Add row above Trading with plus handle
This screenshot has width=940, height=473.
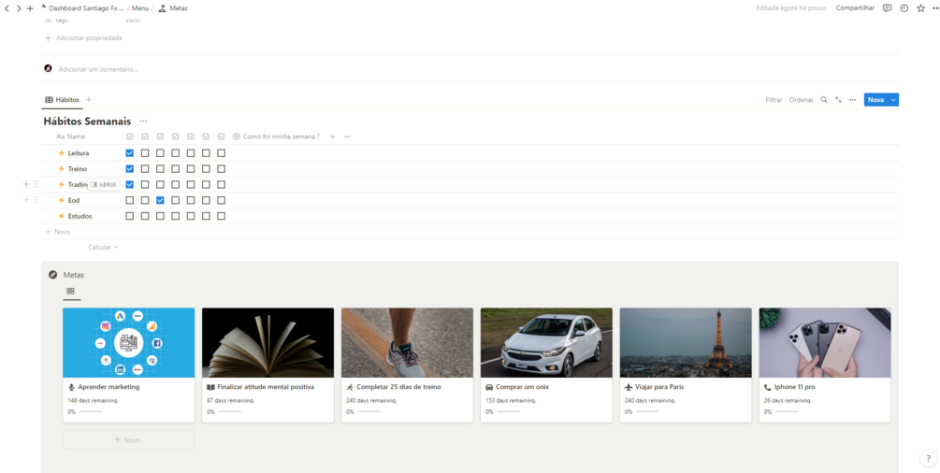pyautogui.click(x=26, y=184)
